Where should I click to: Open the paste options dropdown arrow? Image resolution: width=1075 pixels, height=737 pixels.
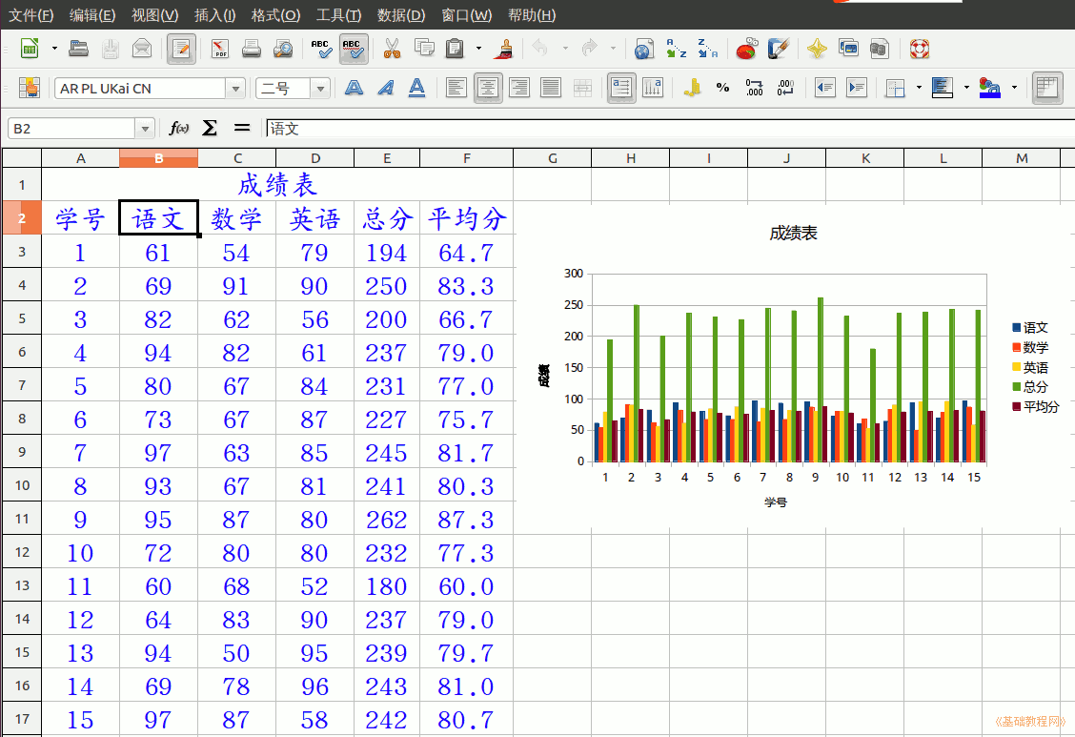pyautogui.click(x=478, y=49)
